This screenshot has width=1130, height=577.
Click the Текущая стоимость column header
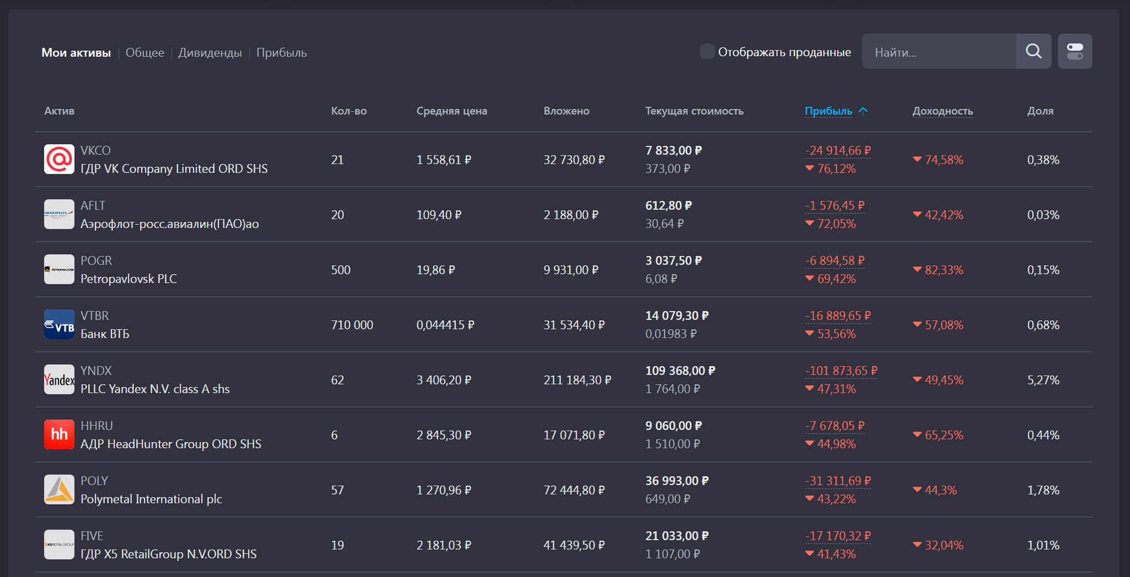click(x=695, y=111)
